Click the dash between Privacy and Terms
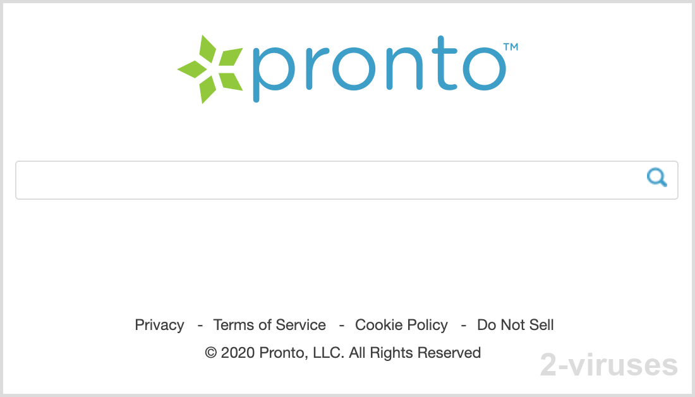695x397 pixels. pyautogui.click(x=200, y=325)
